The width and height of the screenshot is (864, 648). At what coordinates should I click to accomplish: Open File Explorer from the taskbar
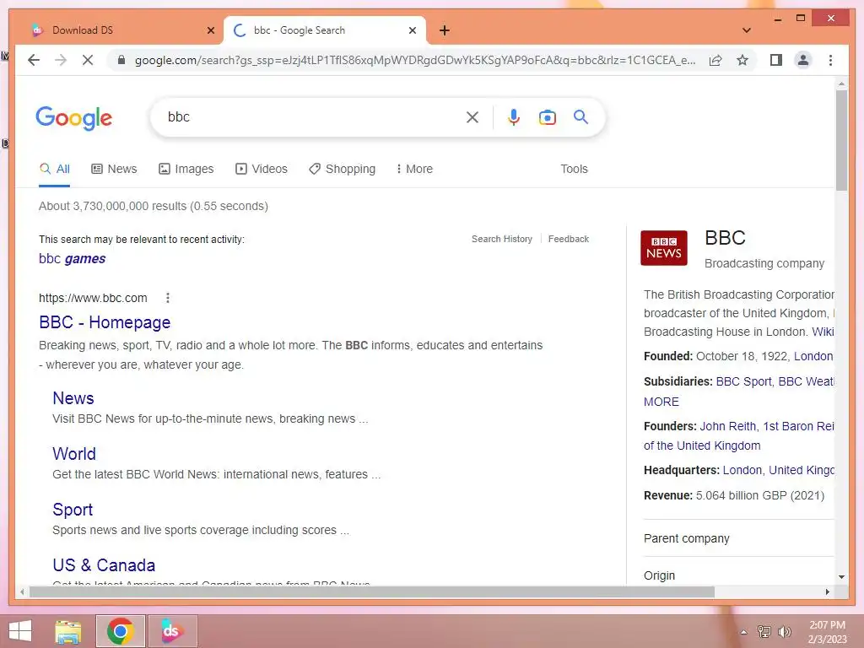click(68, 631)
